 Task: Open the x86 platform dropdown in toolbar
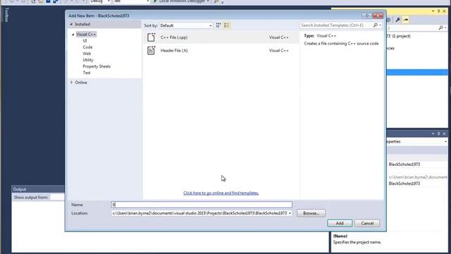pyautogui.click(x=132, y=1)
